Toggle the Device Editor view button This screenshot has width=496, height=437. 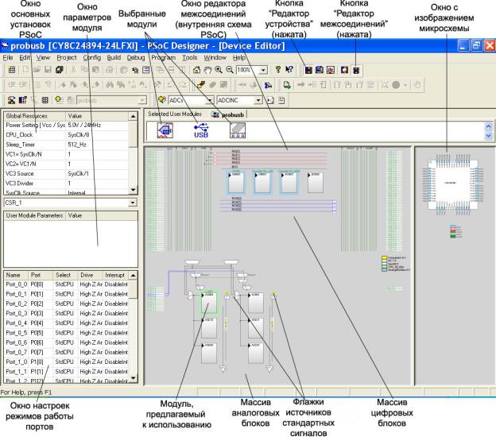click(308, 70)
